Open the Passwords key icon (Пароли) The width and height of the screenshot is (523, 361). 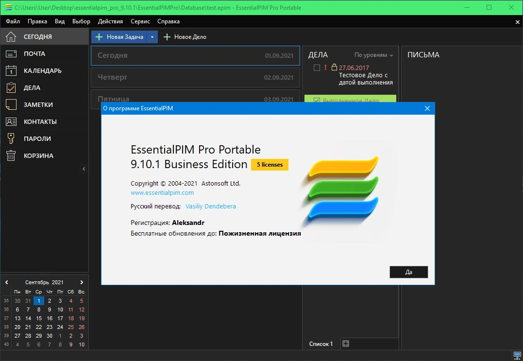click(x=11, y=138)
